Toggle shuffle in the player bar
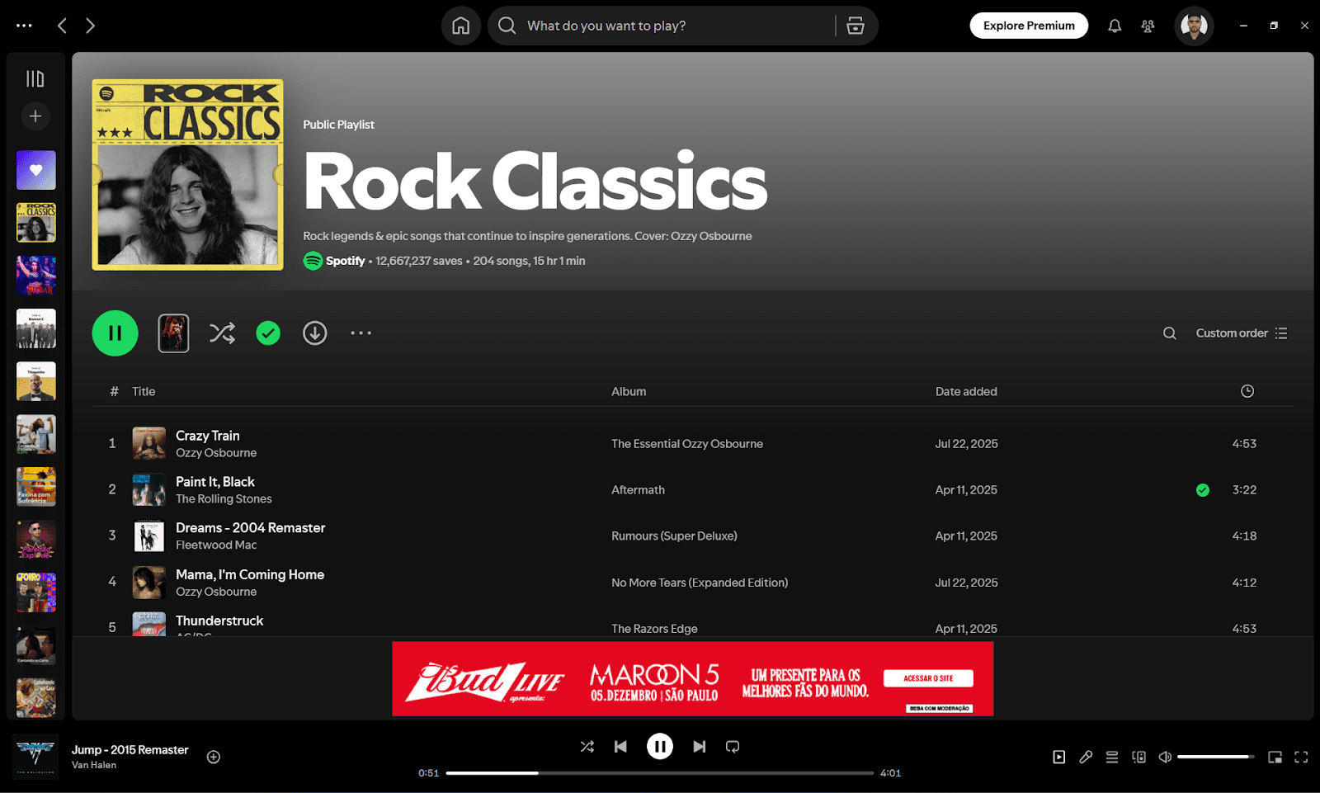The height and width of the screenshot is (793, 1320). (587, 747)
